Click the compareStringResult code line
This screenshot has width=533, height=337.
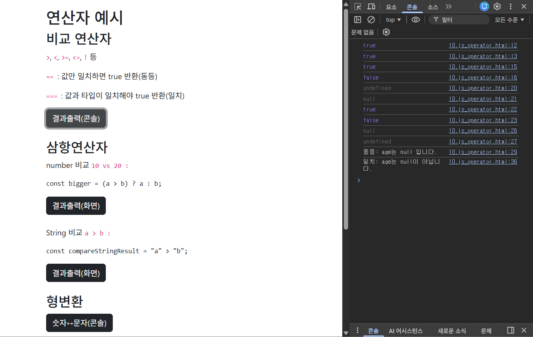click(x=117, y=251)
